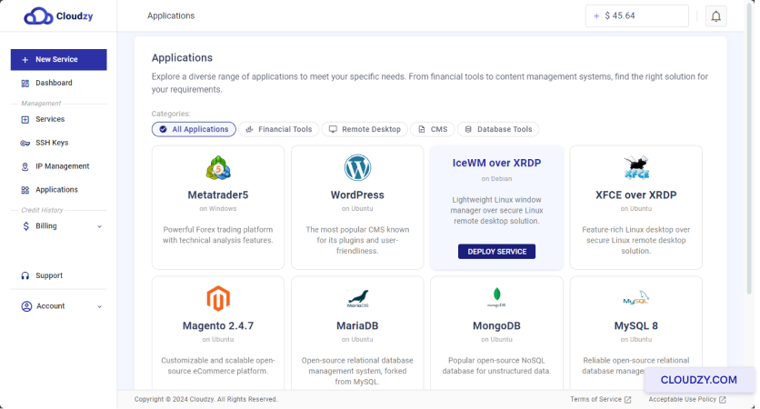Filter by Database Tools category
This screenshot has width=760, height=409.
[x=498, y=129]
